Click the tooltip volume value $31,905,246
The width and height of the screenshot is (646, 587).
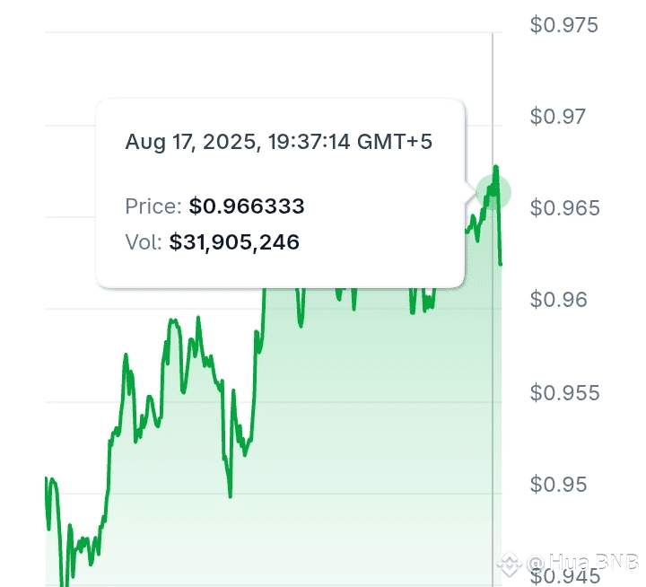coord(234,242)
